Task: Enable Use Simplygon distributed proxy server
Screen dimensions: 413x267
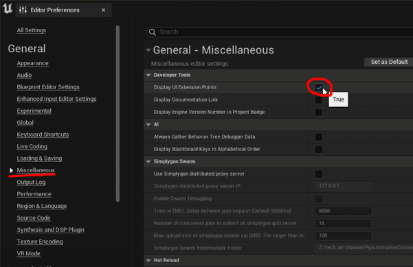Action: [319, 174]
